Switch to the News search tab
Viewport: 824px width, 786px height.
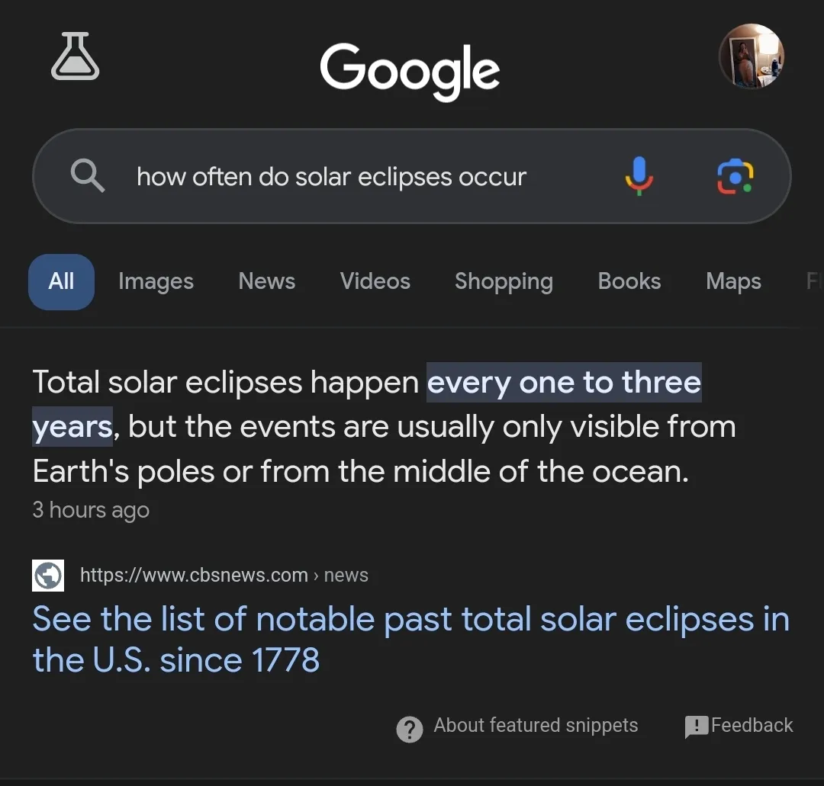click(x=266, y=281)
